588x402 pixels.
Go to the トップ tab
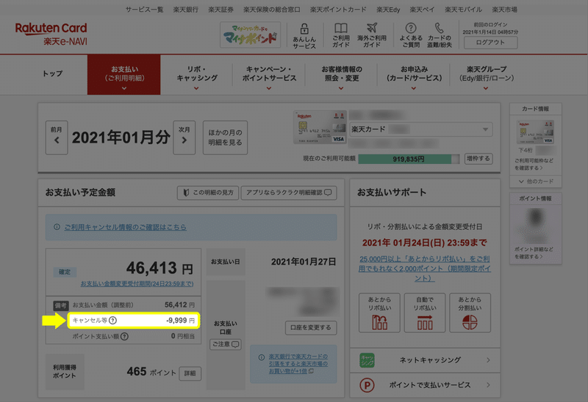[x=52, y=74]
